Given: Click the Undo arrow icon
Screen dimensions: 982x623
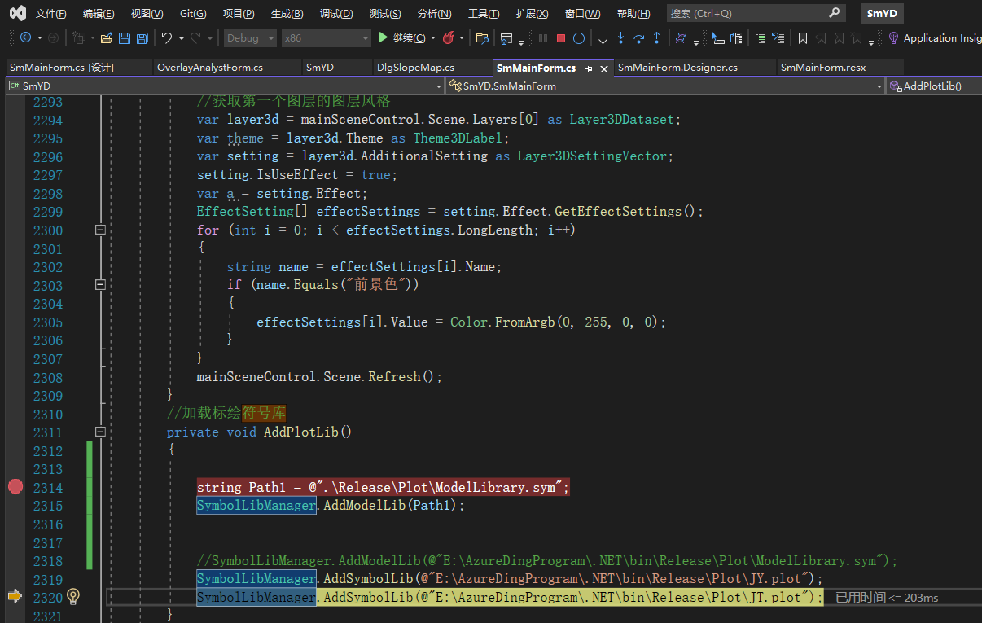Looking at the screenshot, I should 167,38.
